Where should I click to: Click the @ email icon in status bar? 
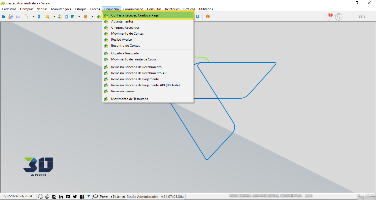(47, 196)
